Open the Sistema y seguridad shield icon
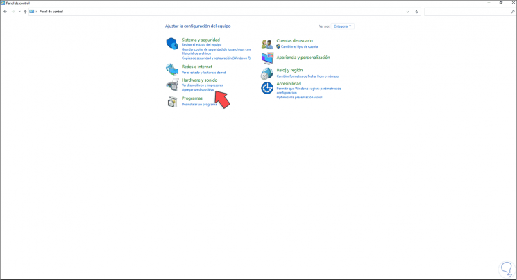This screenshot has width=517, height=280. (x=172, y=44)
